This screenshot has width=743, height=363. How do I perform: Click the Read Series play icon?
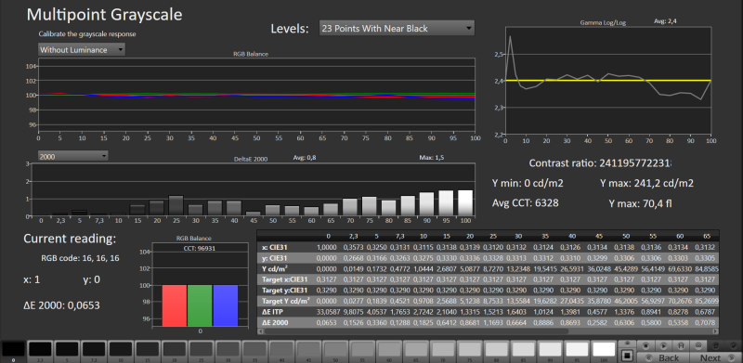click(664, 346)
